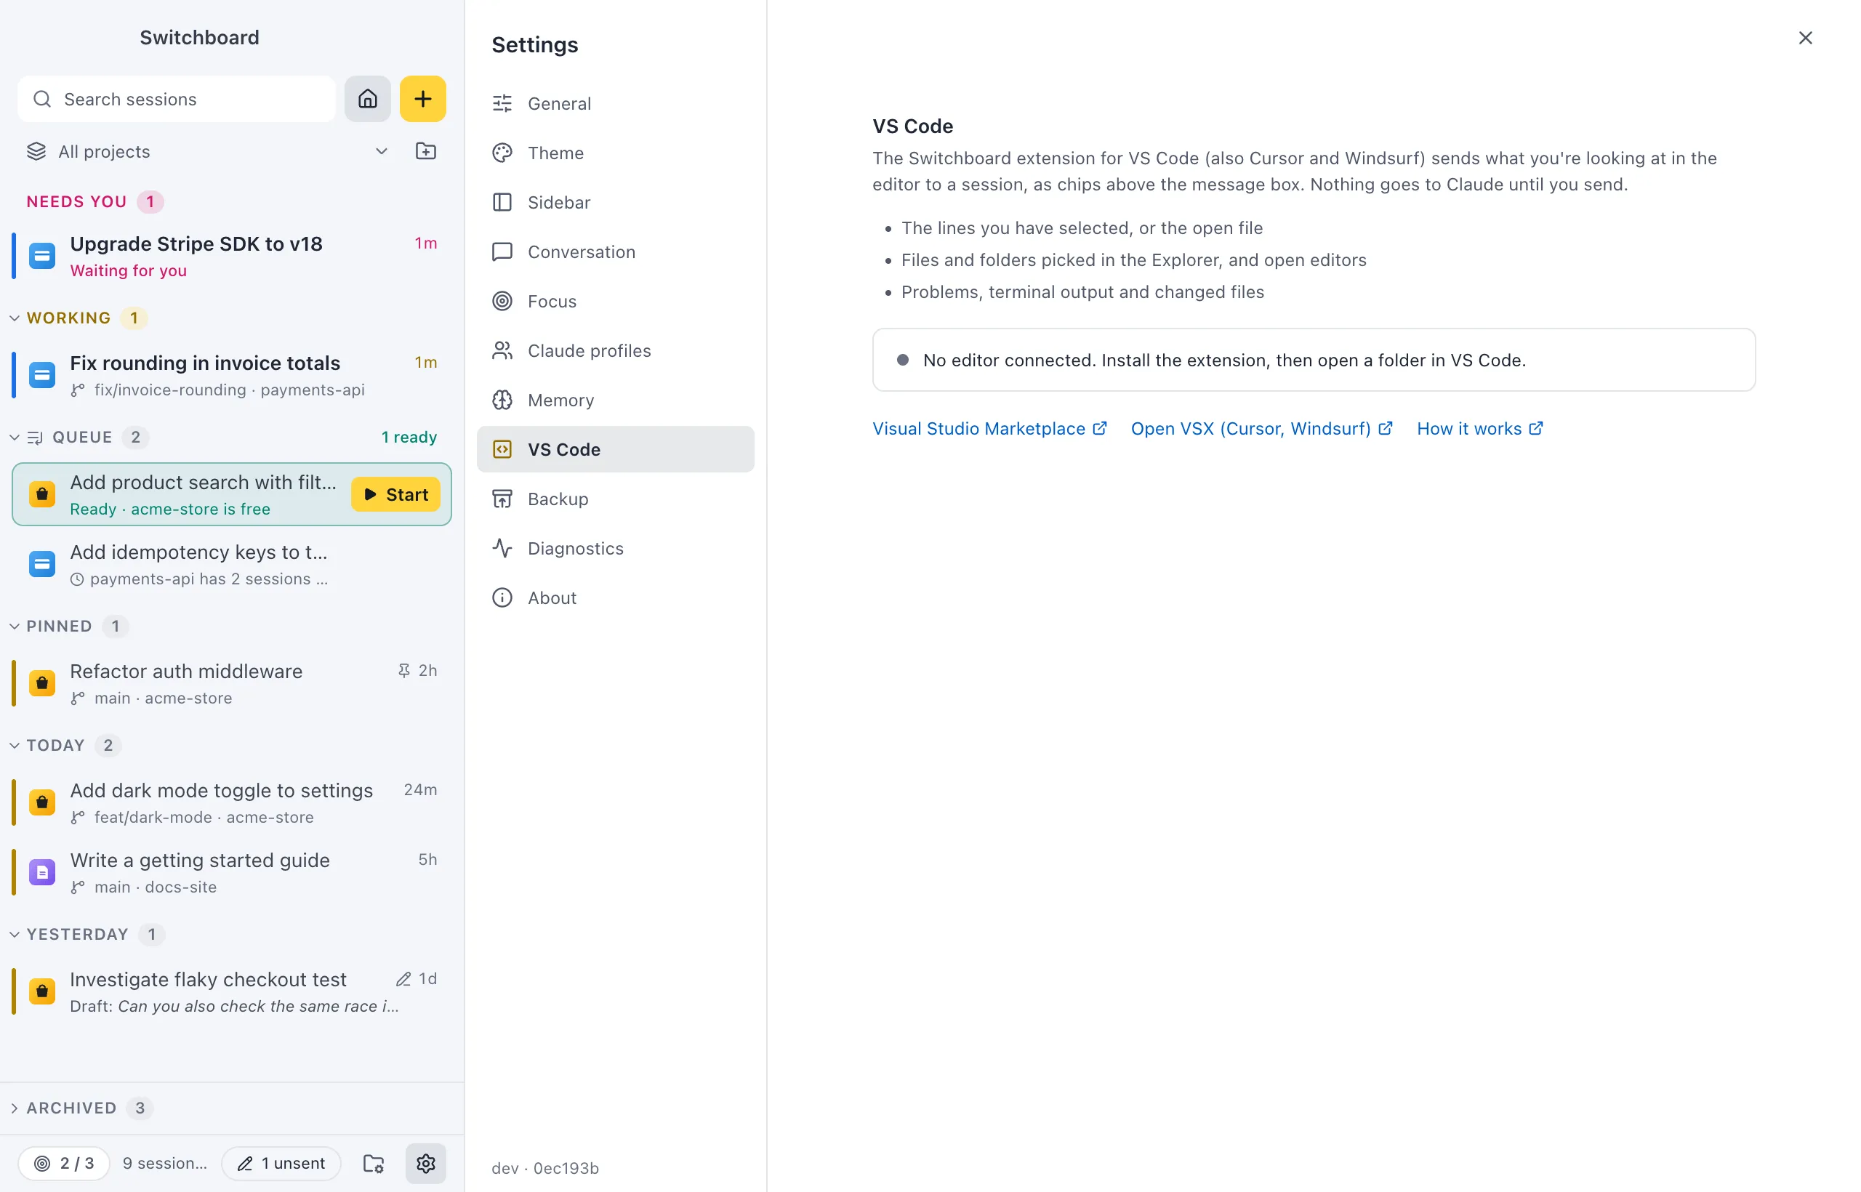Open Fix rounding in invoice totals session

(231, 374)
